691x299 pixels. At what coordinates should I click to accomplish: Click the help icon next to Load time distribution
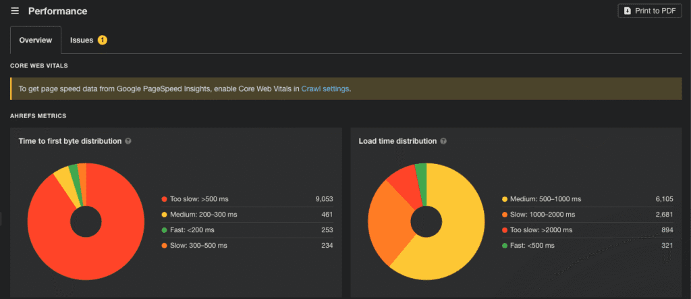pos(443,141)
